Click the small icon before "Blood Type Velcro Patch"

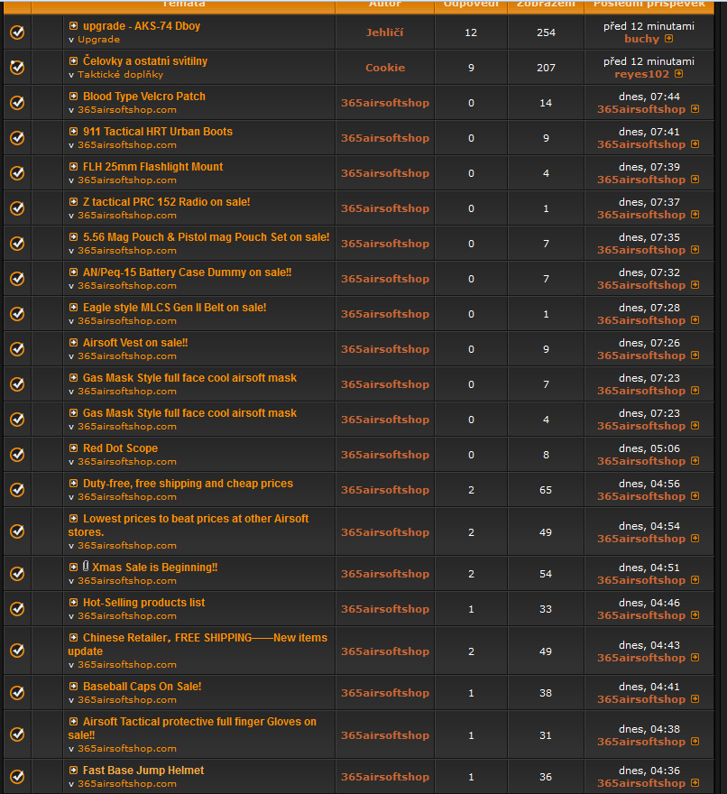click(74, 96)
